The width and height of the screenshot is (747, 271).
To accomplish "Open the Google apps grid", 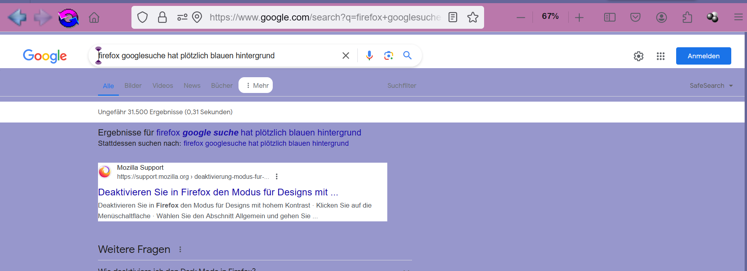I will 660,56.
